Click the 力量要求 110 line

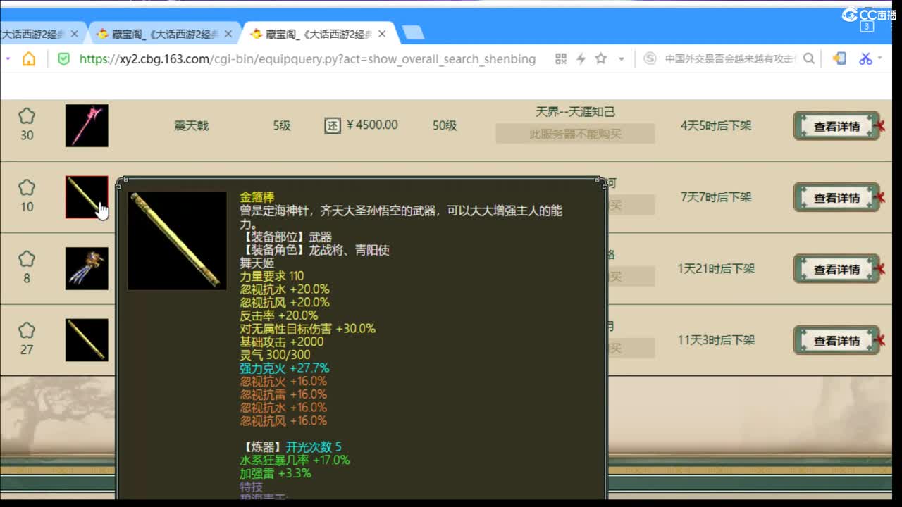271,276
